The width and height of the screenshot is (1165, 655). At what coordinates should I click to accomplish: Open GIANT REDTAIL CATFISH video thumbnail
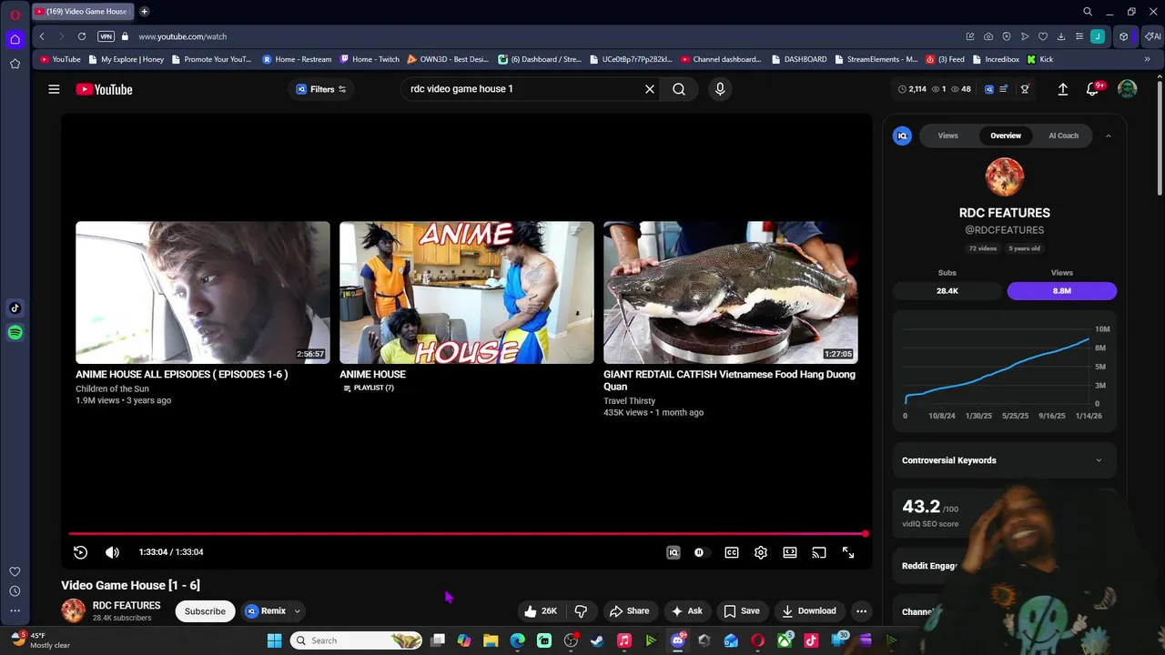coord(731,292)
